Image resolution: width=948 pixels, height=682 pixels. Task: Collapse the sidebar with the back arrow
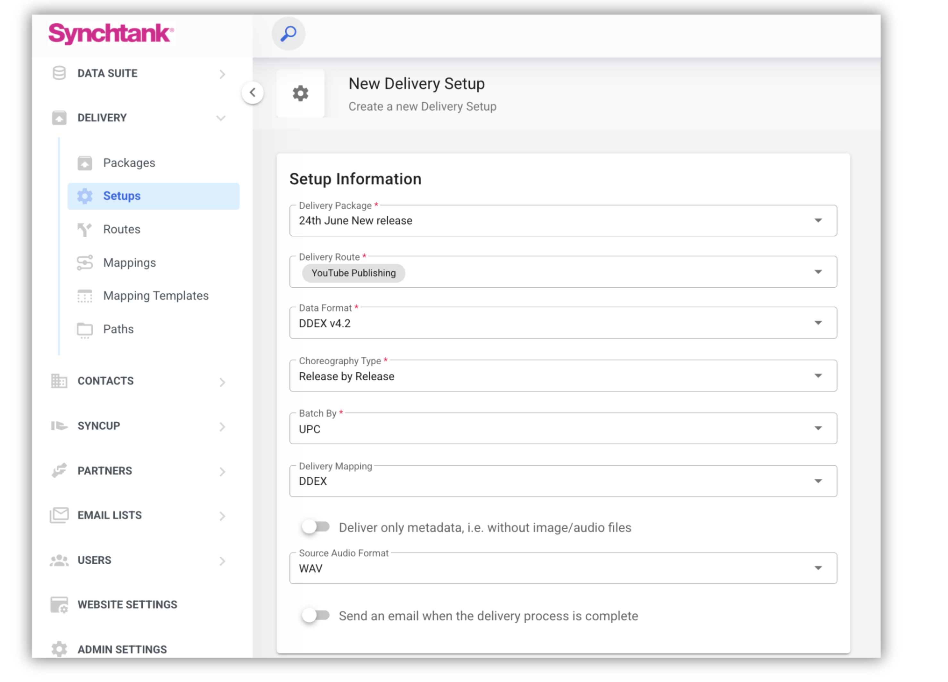point(252,92)
